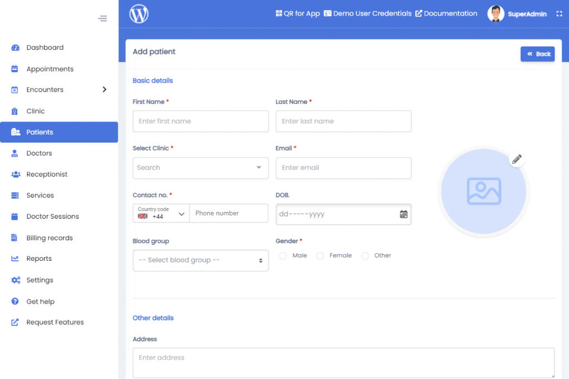Open the QR for App link
The image size is (569, 379).
click(x=298, y=13)
